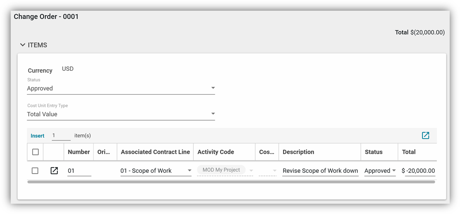This screenshot has width=460, height=214.
Task: Click the Activity Code column header
Action: click(x=216, y=152)
